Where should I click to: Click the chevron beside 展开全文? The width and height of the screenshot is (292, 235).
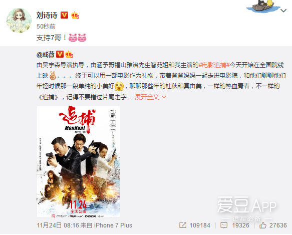[x=164, y=97]
